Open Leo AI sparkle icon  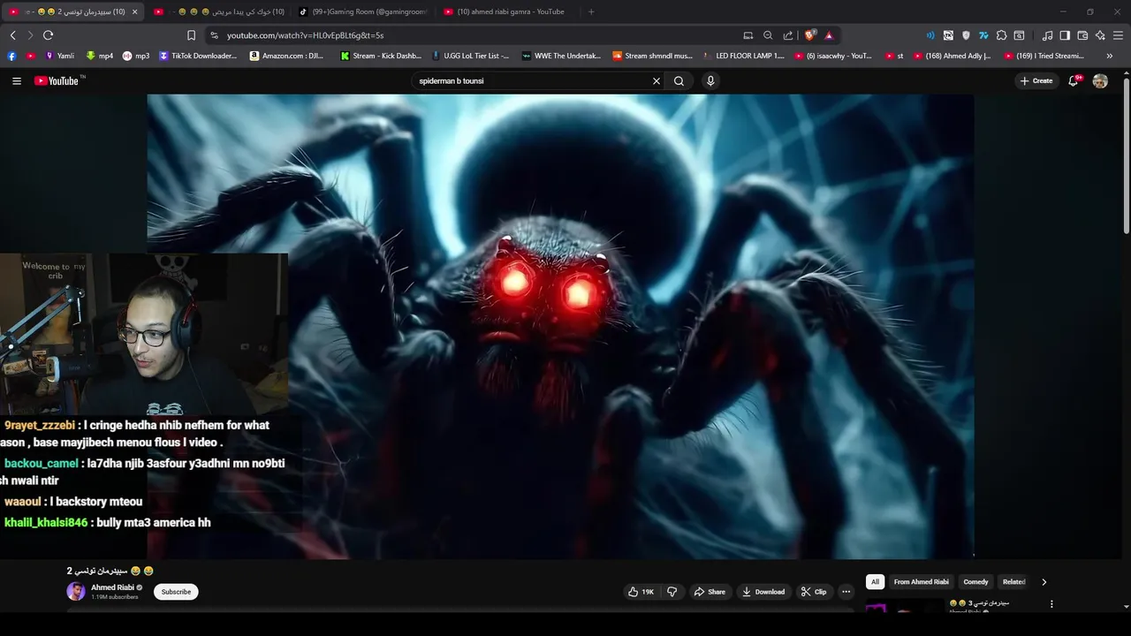(x=1100, y=35)
